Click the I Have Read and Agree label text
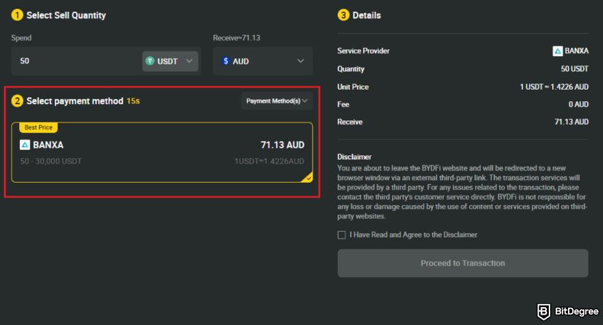Screen dimensions: 603x325 [x=413, y=235]
